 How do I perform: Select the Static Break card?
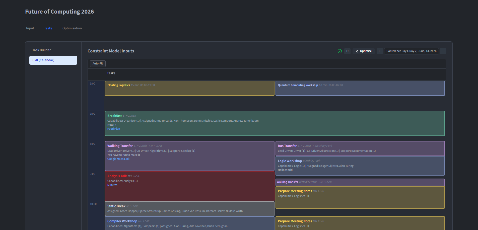pyautogui.click(x=189, y=209)
